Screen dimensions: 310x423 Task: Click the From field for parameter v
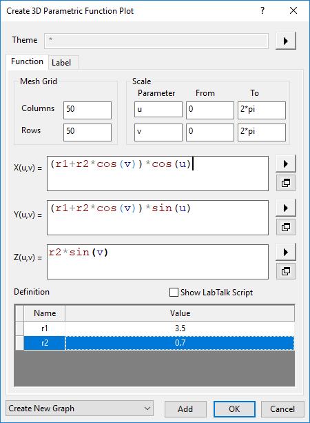pyautogui.click(x=210, y=132)
